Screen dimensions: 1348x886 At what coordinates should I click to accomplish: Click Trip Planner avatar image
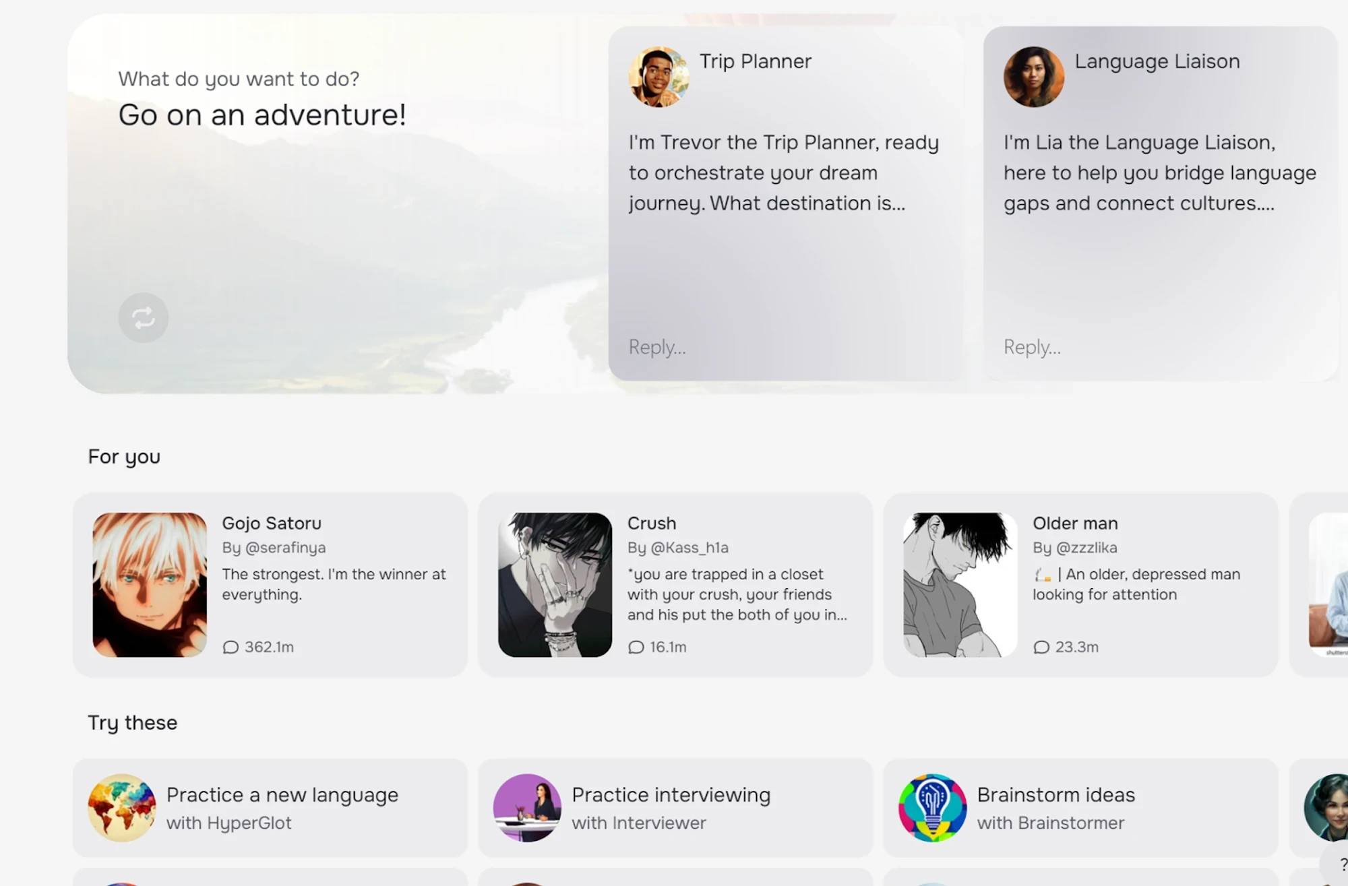pos(658,77)
